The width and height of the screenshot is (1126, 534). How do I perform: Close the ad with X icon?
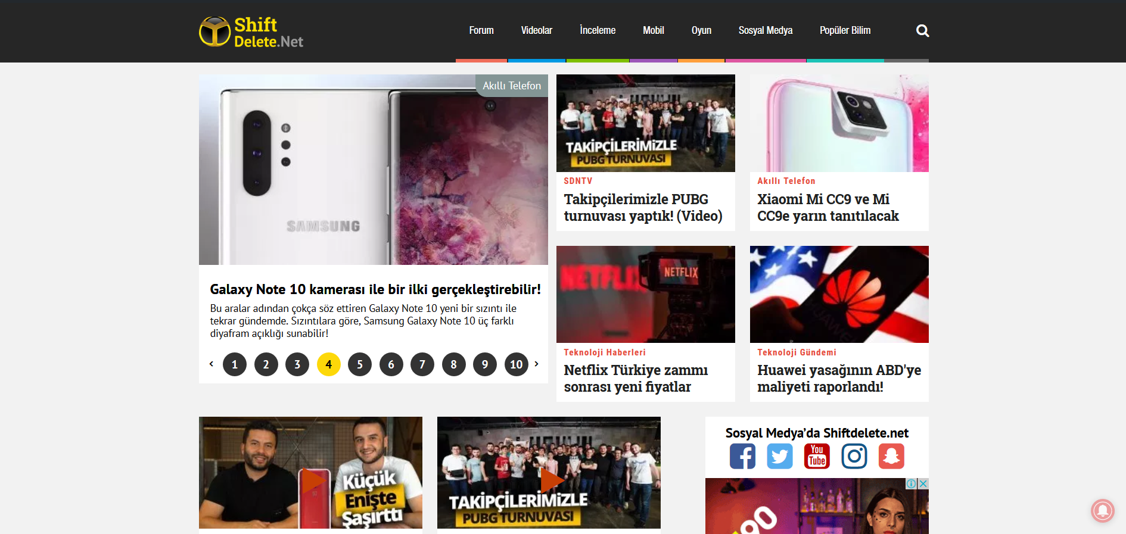[923, 483]
